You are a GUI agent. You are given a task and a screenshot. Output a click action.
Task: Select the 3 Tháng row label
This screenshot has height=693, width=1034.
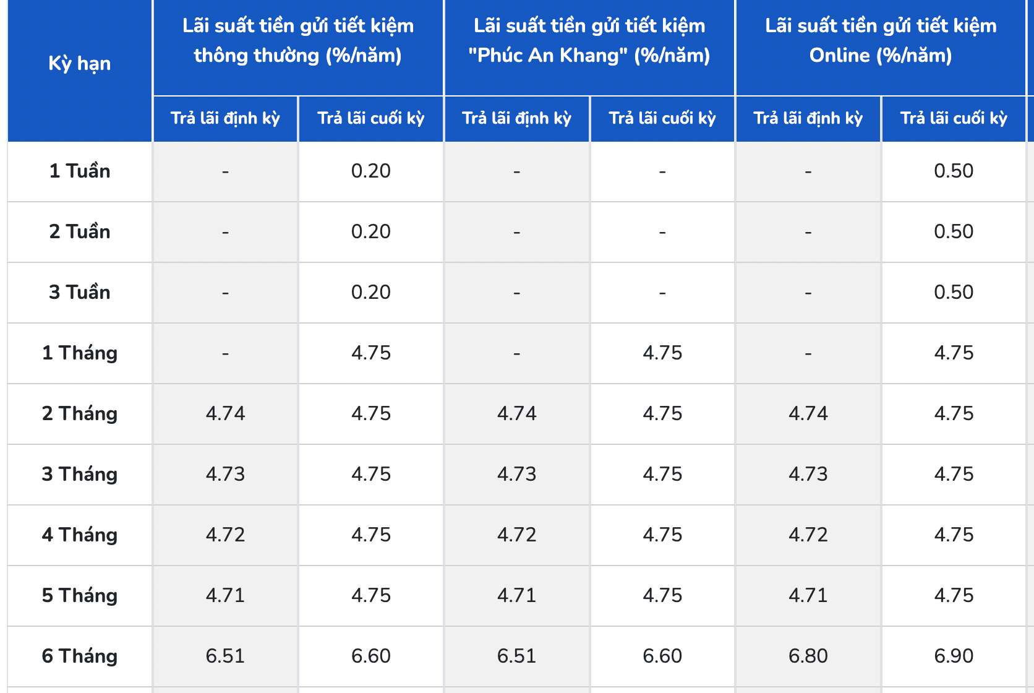80,474
